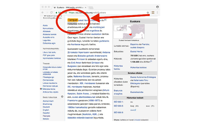Open the Sabin Arana link
The width and height of the screenshot is (200, 125).
pyautogui.click(x=83, y=94)
